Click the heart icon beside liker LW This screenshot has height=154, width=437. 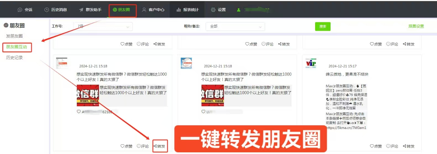pyautogui.click(x=203, y=112)
